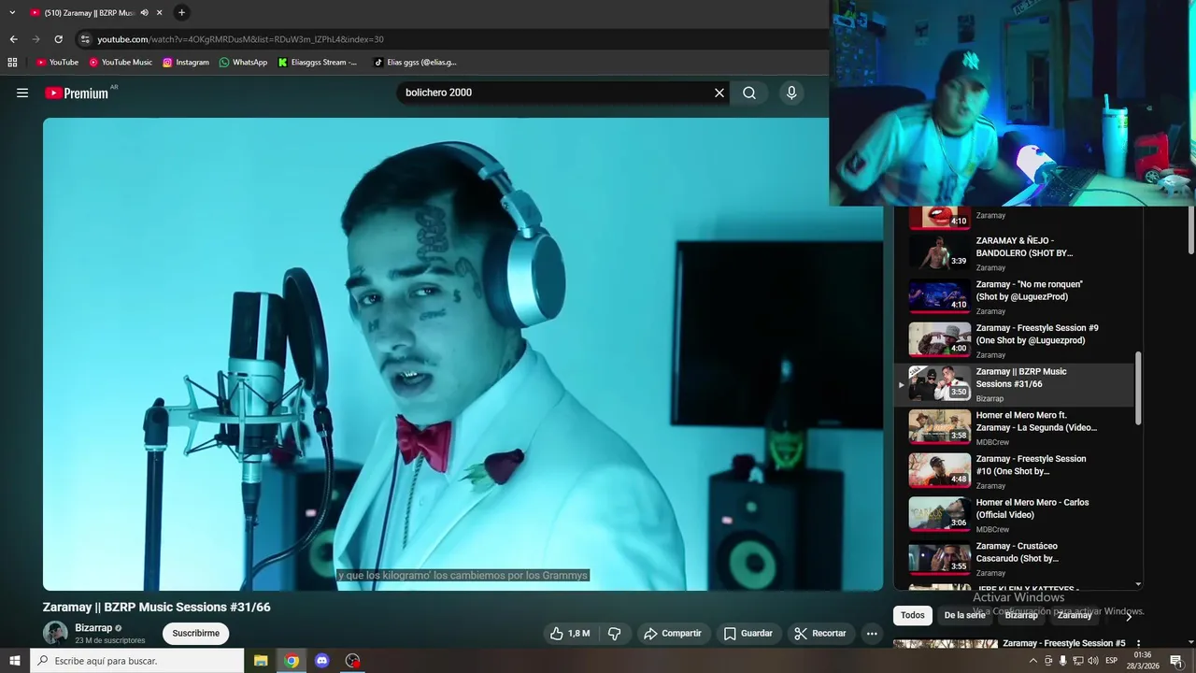Open the Elias ggss TikTok bookmark
This screenshot has height=673, width=1196.
click(415, 63)
